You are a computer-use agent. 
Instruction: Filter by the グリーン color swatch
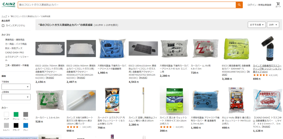[16, 114]
